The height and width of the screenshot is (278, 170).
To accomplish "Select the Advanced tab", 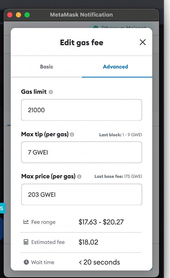I will pyautogui.click(x=115, y=67).
